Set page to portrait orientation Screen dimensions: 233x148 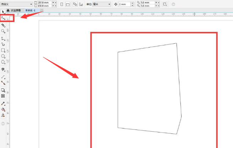[62, 4]
